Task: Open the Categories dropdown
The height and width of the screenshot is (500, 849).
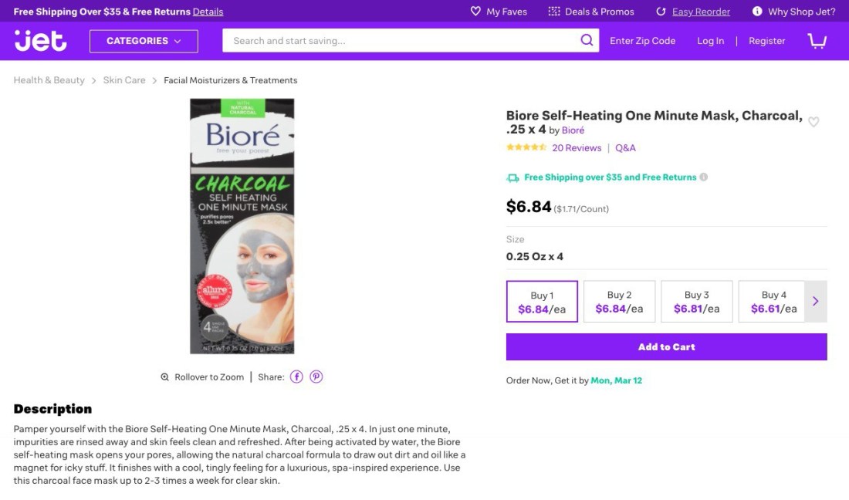Action: (144, 40)
